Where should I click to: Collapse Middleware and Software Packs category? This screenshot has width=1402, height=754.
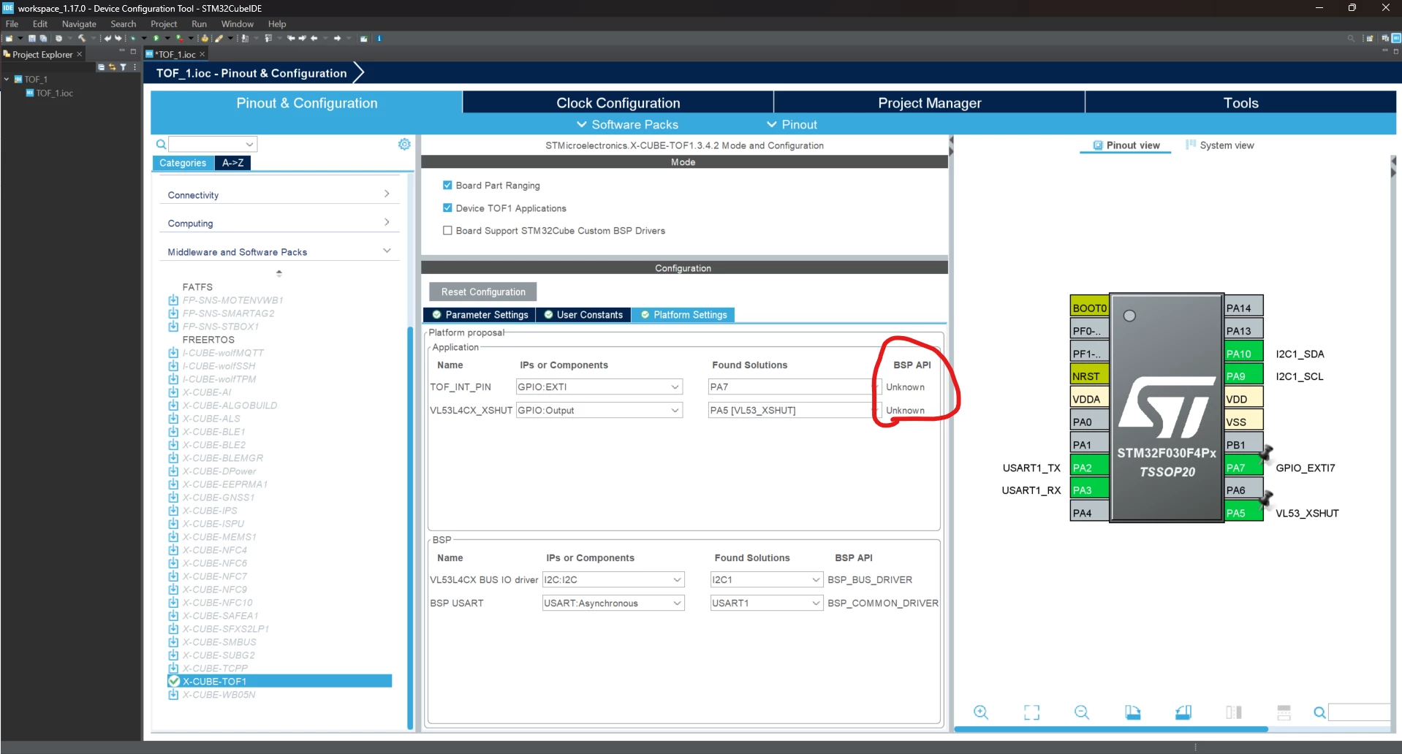(x=278, y=252)
